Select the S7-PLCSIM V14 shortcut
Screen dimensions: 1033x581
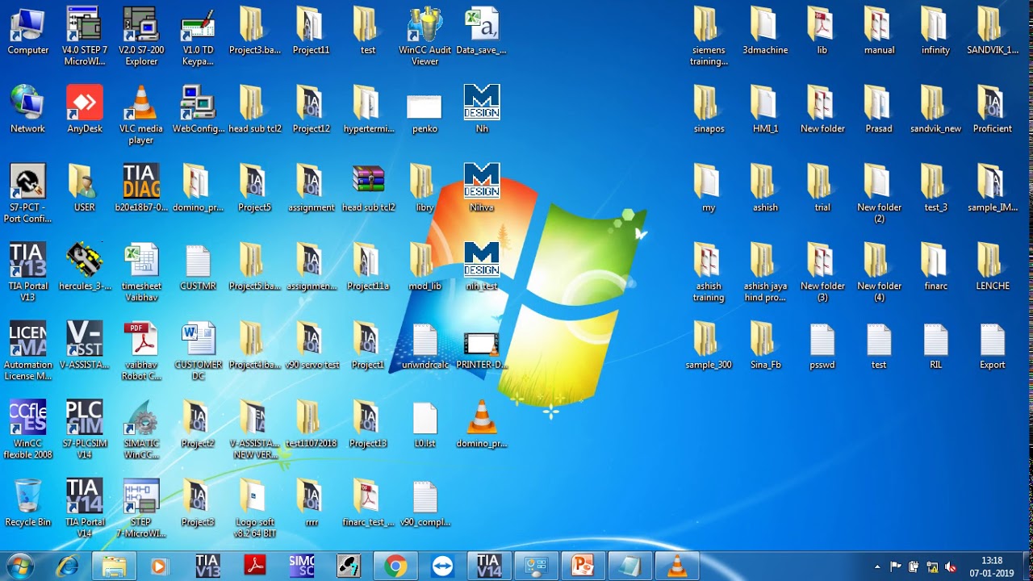[85, 430]
